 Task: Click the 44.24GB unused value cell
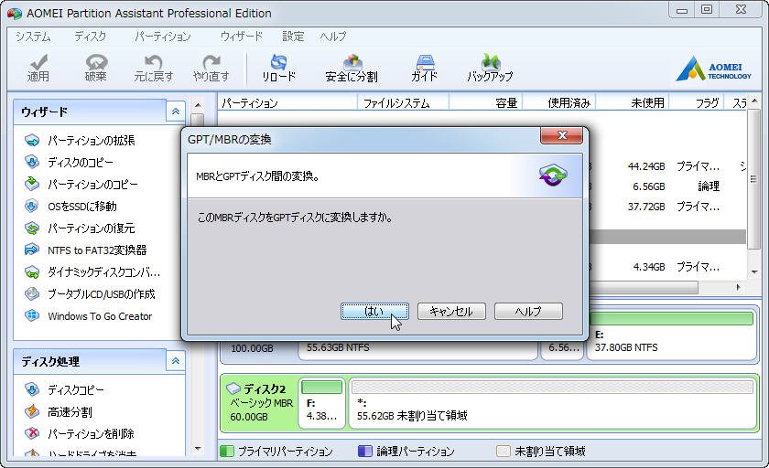[646, 166]
